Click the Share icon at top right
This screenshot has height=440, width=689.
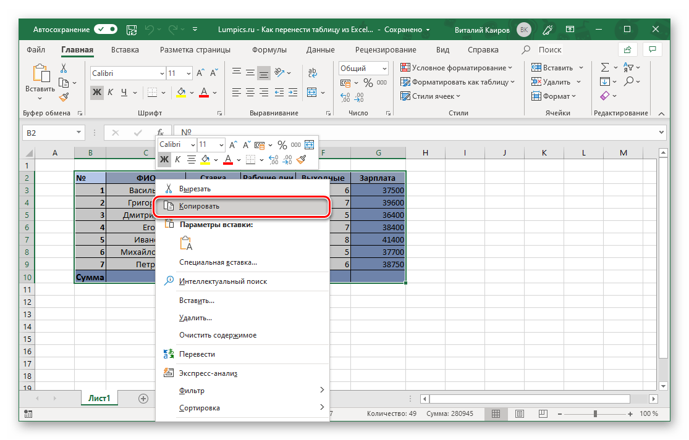point(627,49)
